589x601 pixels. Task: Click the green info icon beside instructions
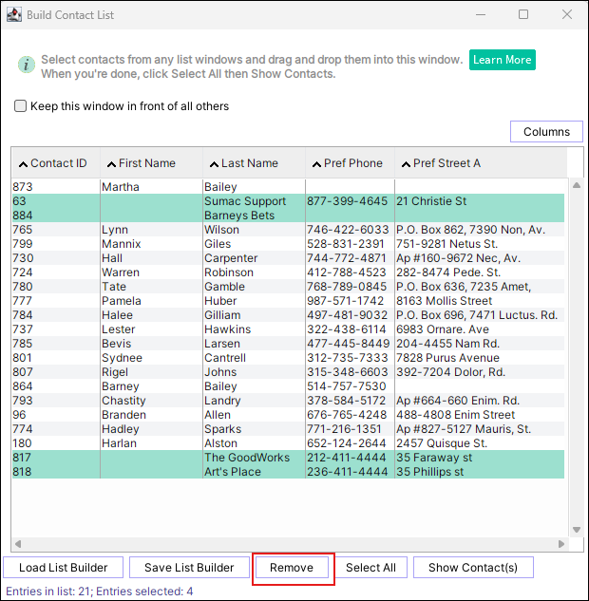pos(26,66)
